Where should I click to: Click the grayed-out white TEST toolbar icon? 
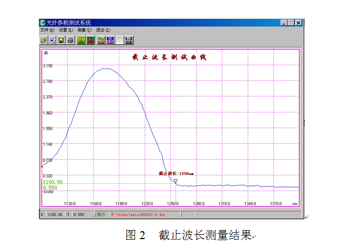click(119, 40)
